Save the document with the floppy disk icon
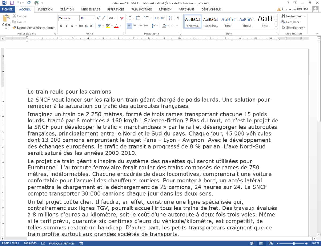The width and height of the screenshot is (321, 246). coord(12,3)
